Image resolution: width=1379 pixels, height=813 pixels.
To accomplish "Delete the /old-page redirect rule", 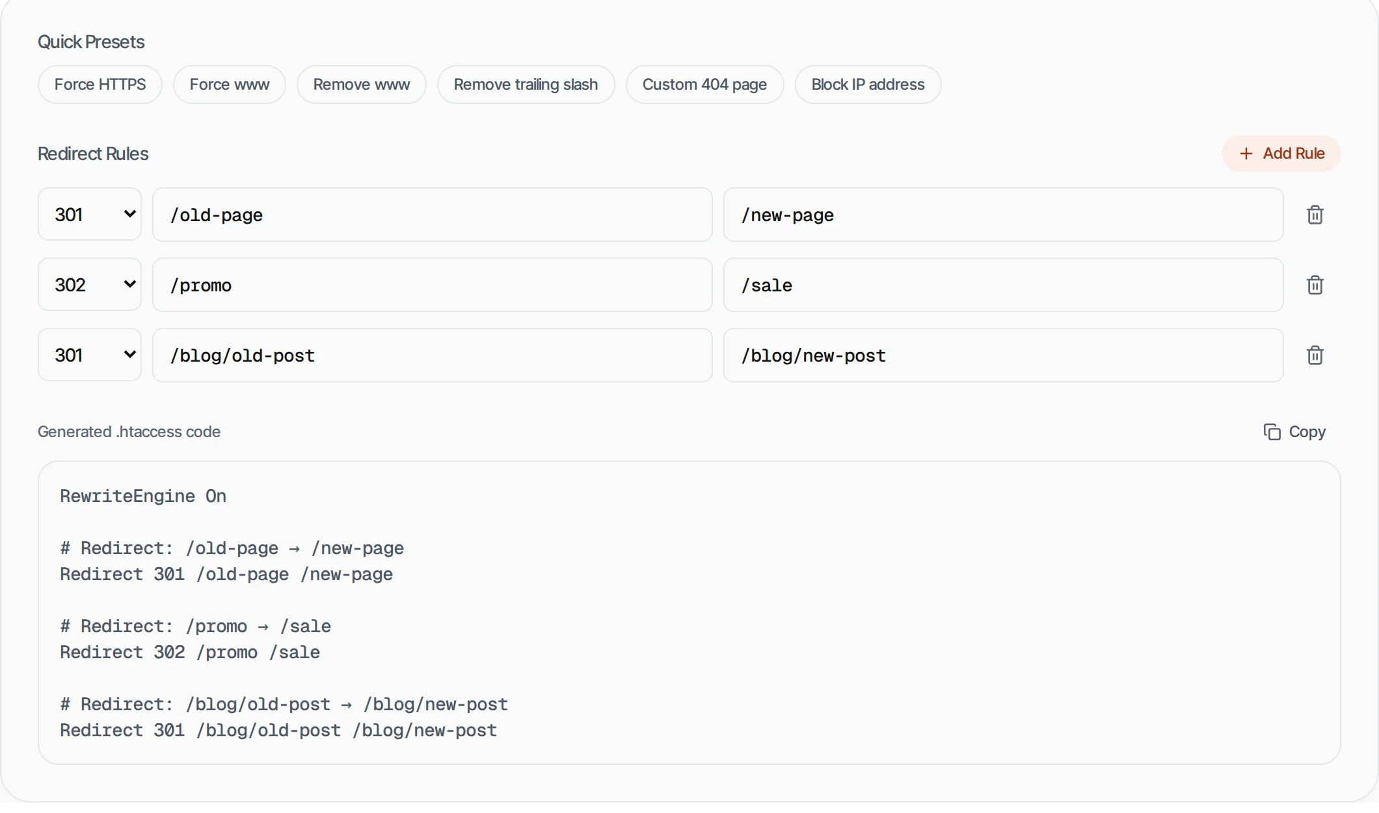I will (1315, 215).
